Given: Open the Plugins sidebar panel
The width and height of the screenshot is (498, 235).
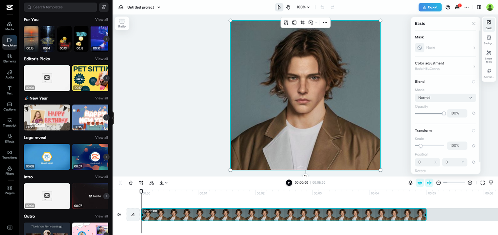Looking at the screenshot, I should coord(10,190).
